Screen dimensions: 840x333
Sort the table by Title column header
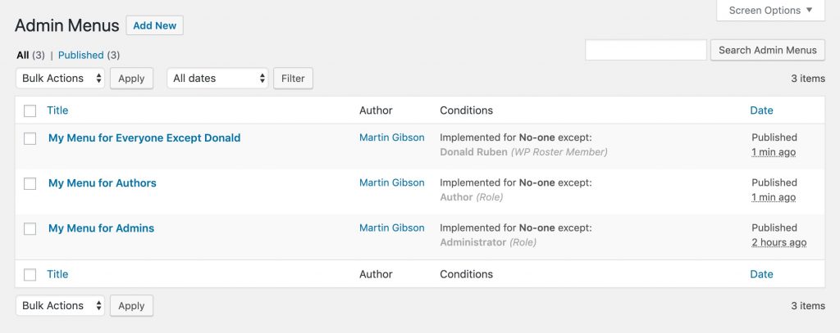coord(57,110)
